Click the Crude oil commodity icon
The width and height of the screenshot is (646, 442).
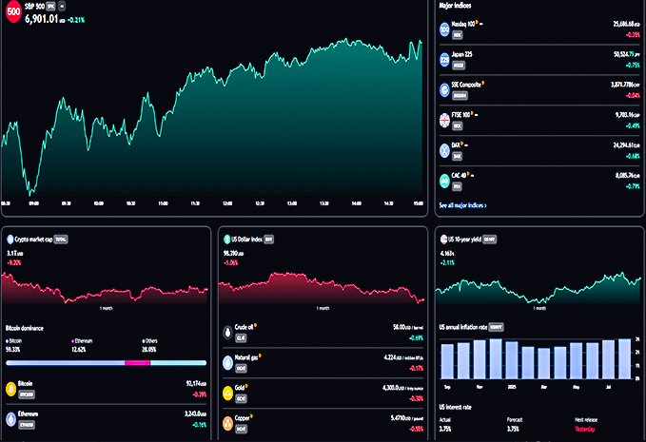coord(226,332)
